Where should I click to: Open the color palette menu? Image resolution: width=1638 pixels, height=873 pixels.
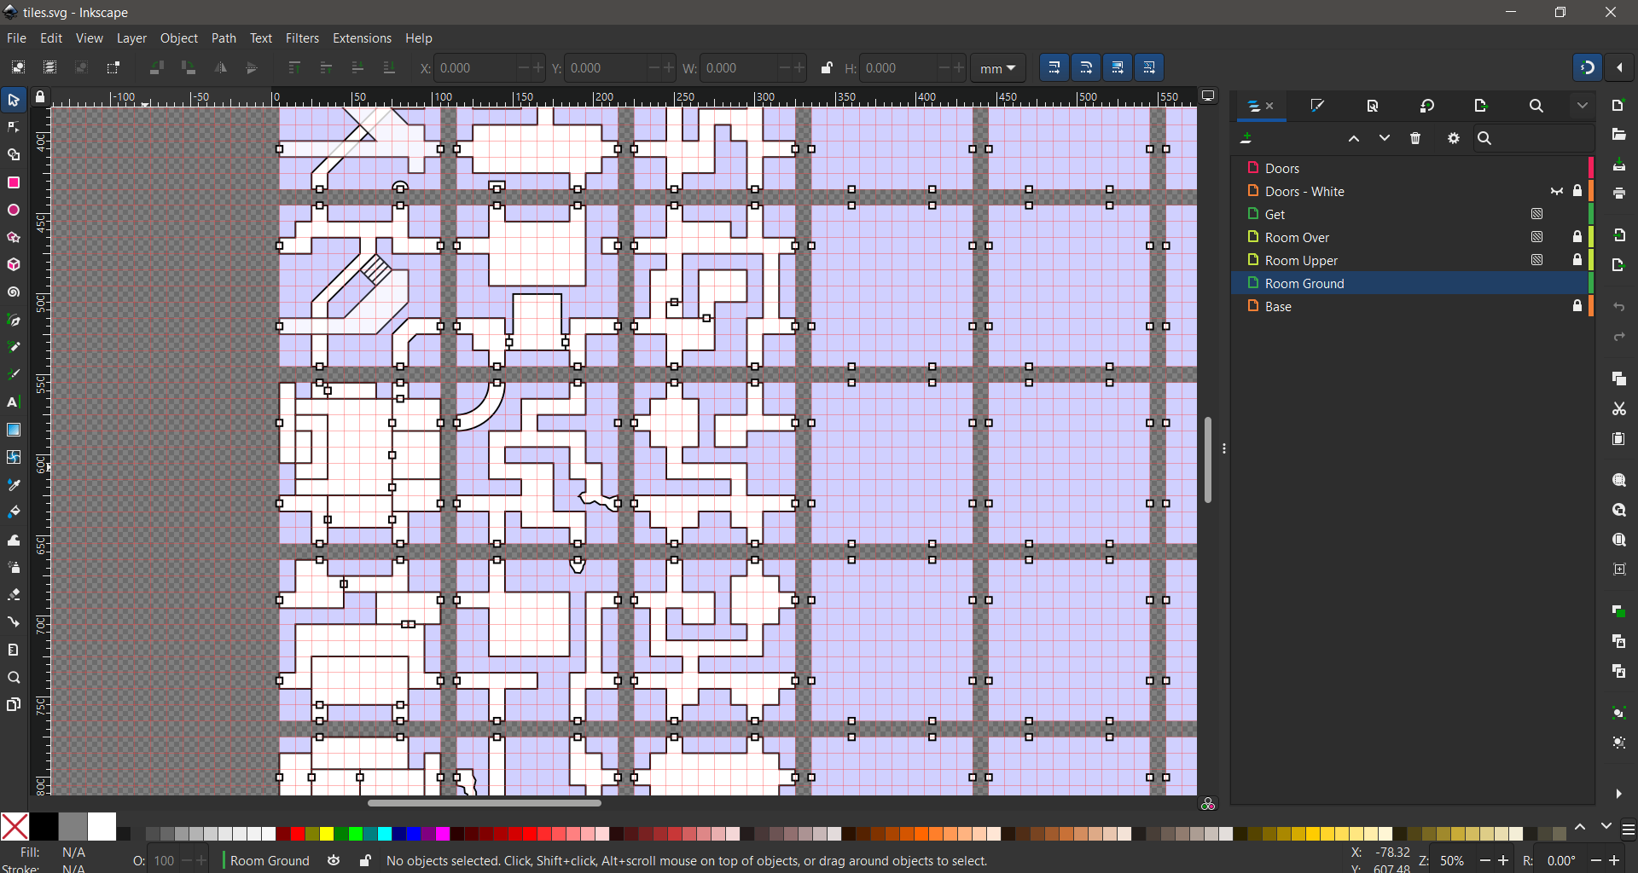1629,830
